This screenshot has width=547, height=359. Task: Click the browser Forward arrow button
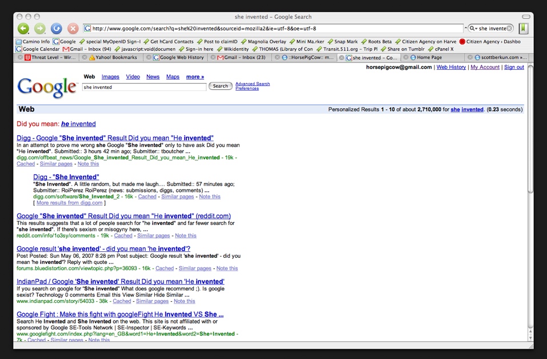pos(39,29)
